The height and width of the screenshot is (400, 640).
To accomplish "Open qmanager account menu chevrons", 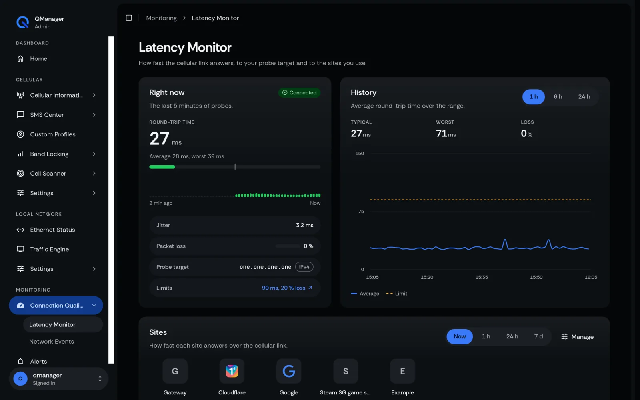I will [x=100, y=379].
